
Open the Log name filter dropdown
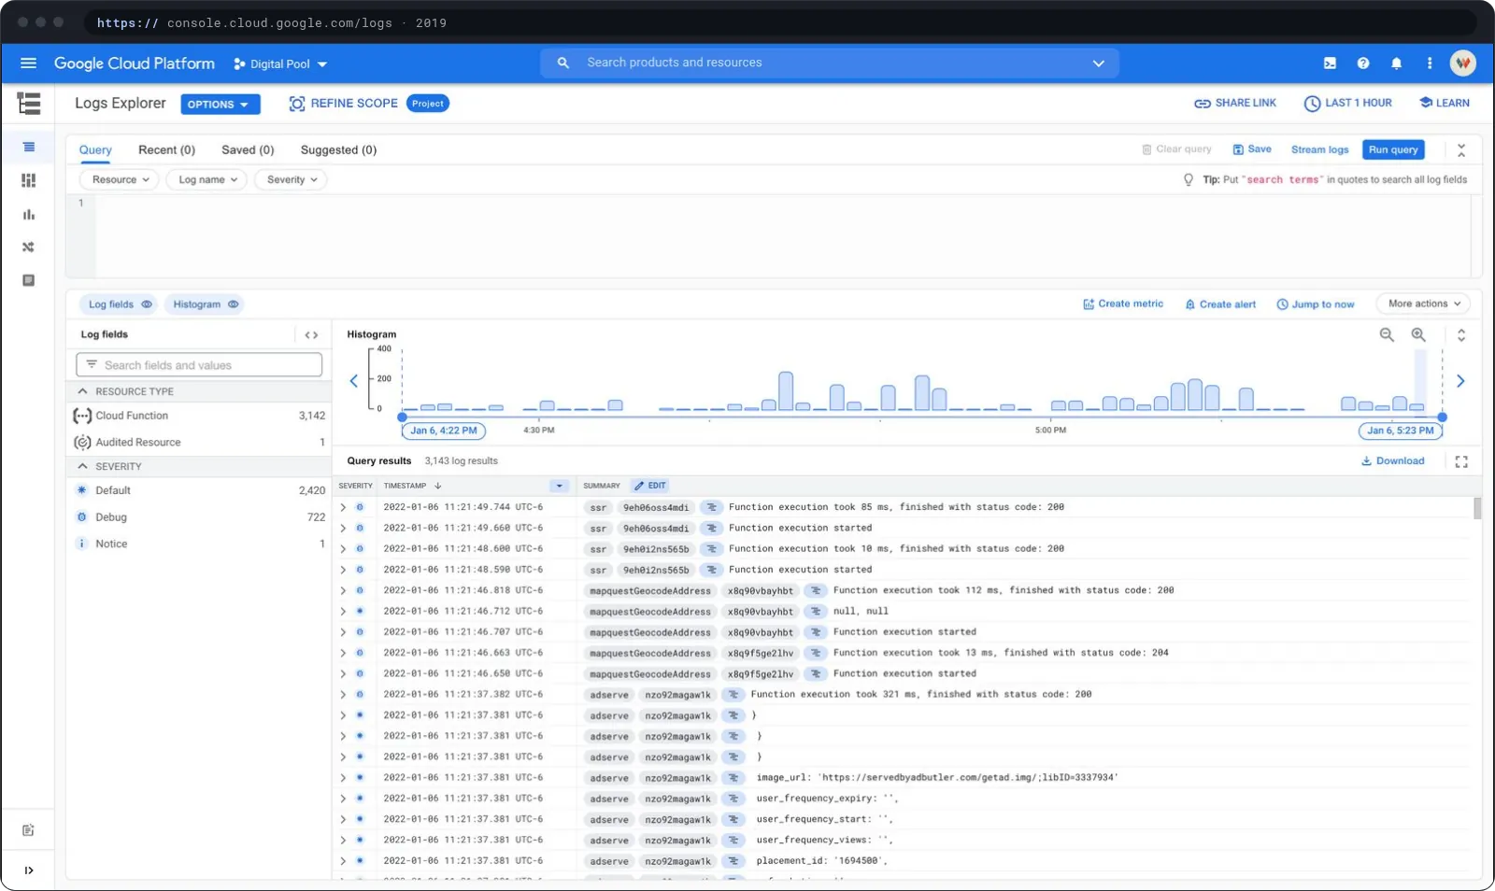pos(206,179)
